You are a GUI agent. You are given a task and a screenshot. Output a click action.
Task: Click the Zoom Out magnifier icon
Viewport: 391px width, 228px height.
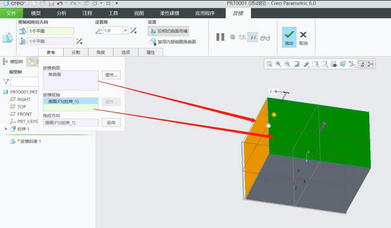click(x=287, y=64)
